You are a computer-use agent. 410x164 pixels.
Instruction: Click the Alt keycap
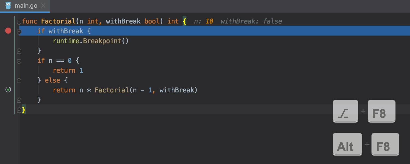(x=347, y=144)
